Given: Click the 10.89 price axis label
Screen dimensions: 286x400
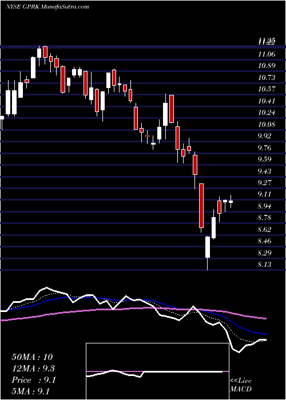Looking at the screenshot, I should 267,66.
